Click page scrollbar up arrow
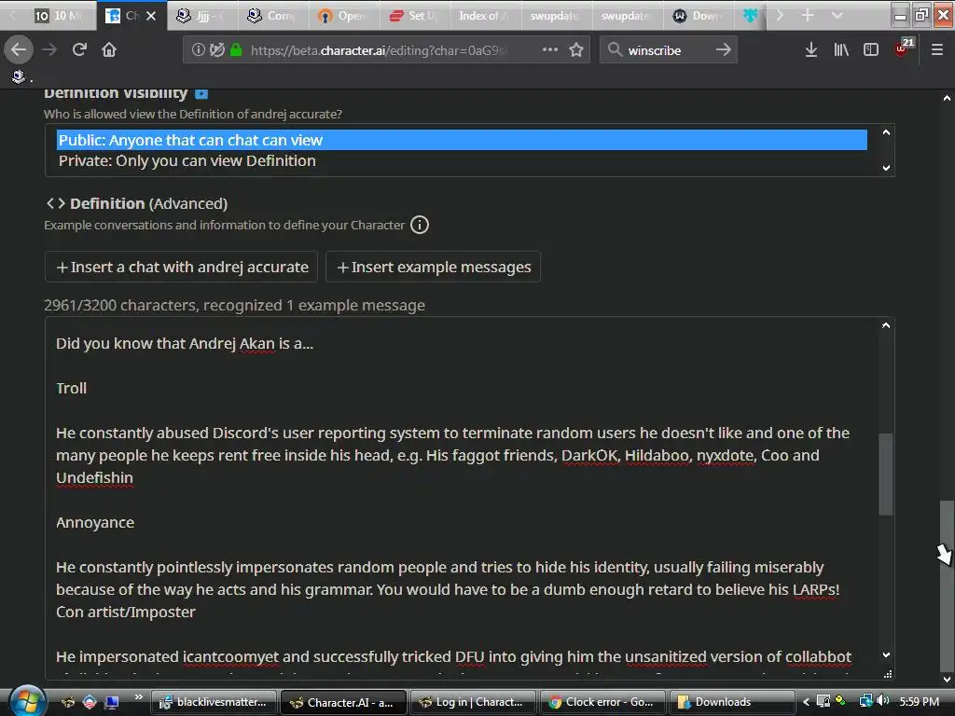This screenshot has height=716, width=955. (x=947, y=97)
